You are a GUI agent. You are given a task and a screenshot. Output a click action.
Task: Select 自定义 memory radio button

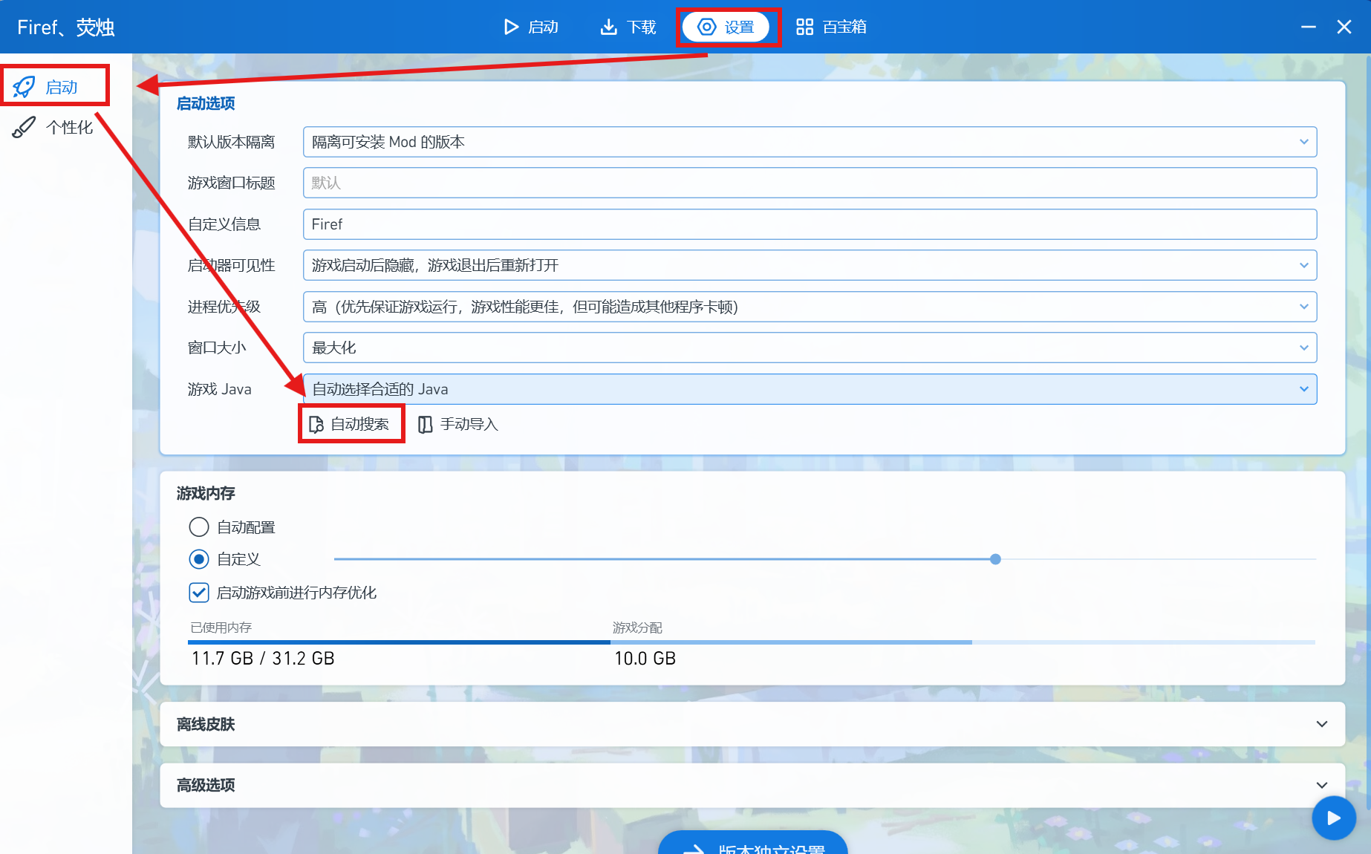[199, 559]
